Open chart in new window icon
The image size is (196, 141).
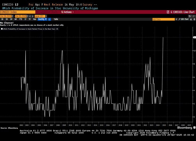coord(168,12)
